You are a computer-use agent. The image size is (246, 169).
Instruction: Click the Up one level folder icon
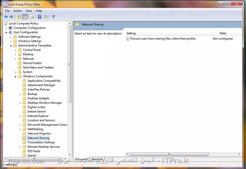click(19, 17)
